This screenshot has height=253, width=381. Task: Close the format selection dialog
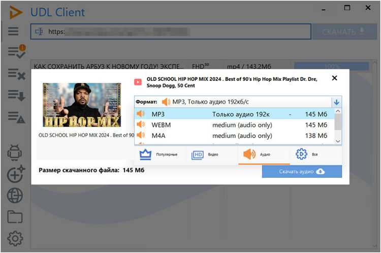(335, 78)
